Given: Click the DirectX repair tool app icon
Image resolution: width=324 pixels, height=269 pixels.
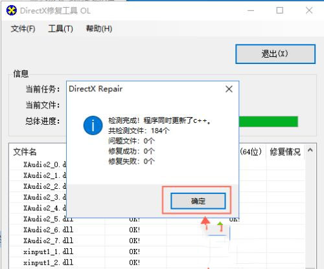Looking at the screenshot, I should [11, 10].
